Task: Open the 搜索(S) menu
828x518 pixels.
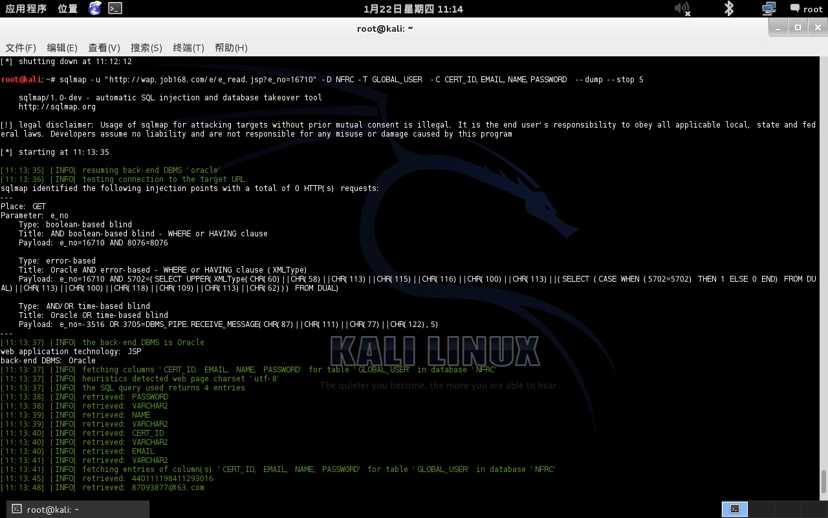Action: 146,48
